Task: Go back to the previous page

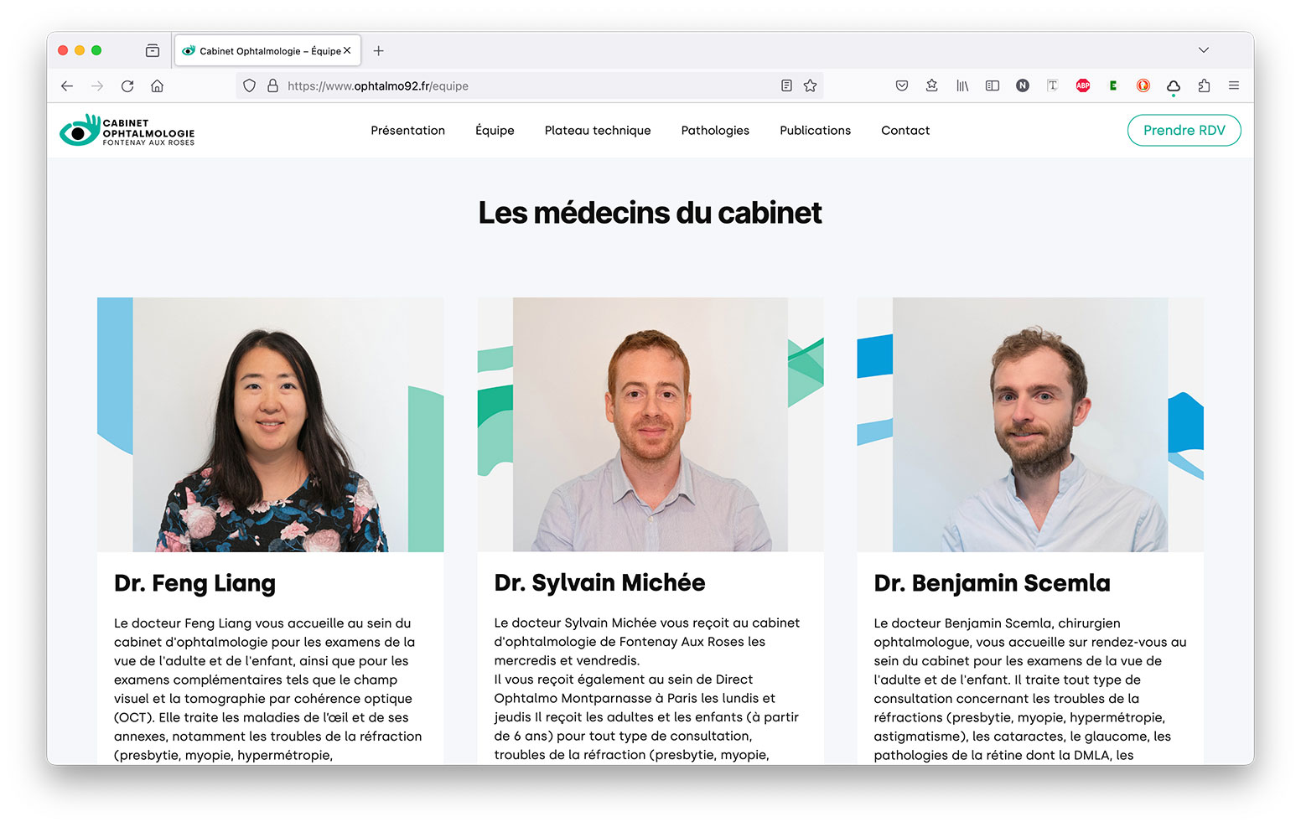Action: pyautogui.click(x=67, y=85)
